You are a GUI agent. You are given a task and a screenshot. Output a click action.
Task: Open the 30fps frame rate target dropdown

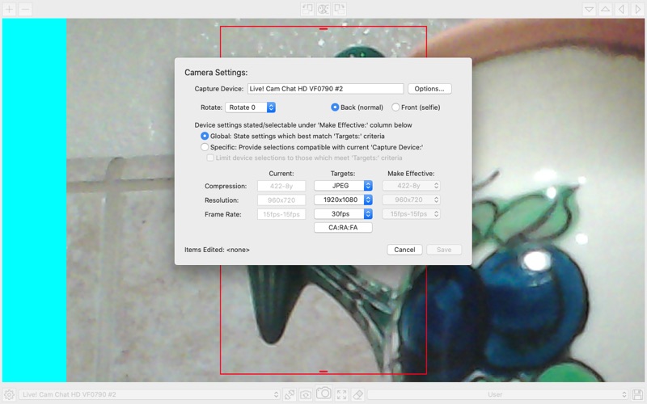pos(343,213)
